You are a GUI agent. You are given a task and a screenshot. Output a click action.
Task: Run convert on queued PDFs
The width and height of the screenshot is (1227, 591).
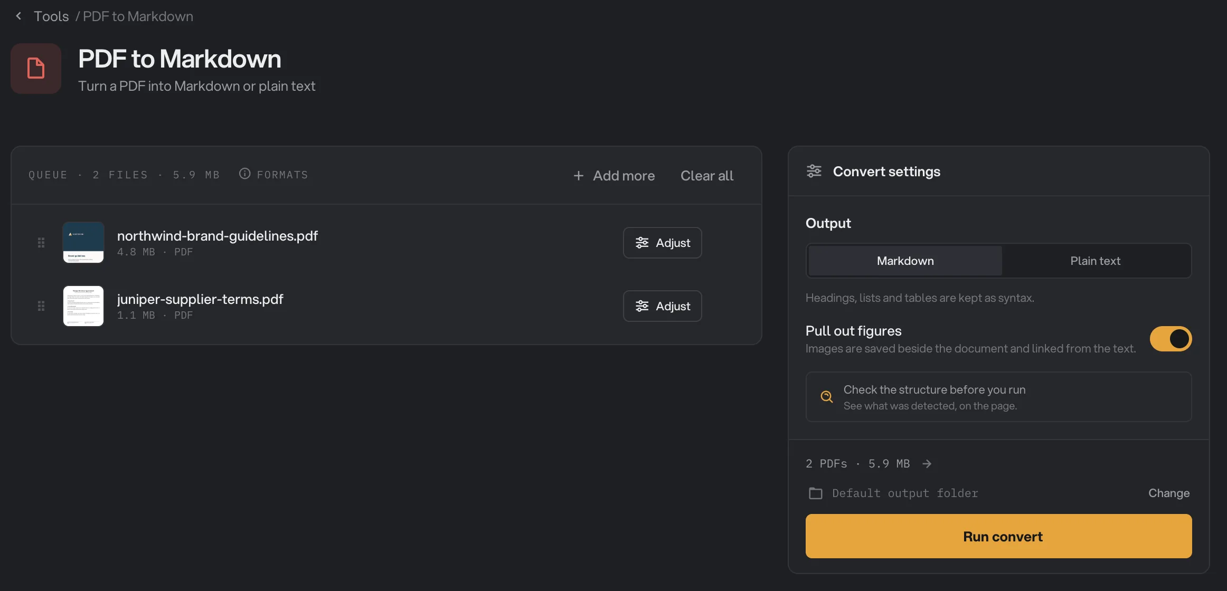click(998, 536)
